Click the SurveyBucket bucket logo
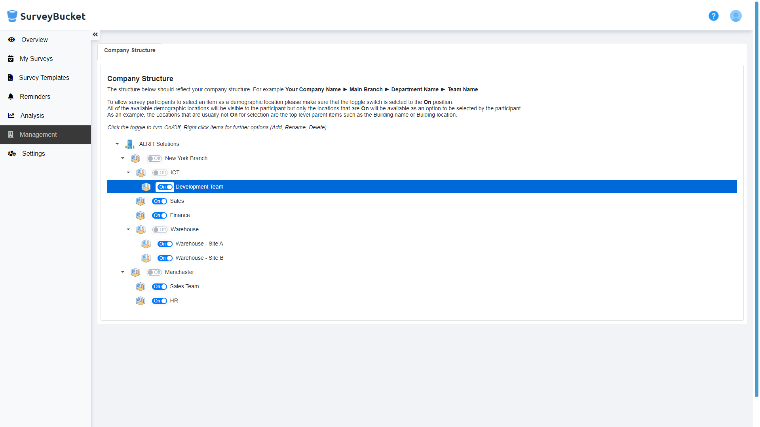This screenshot has width=760, height=427. [12, 16]
